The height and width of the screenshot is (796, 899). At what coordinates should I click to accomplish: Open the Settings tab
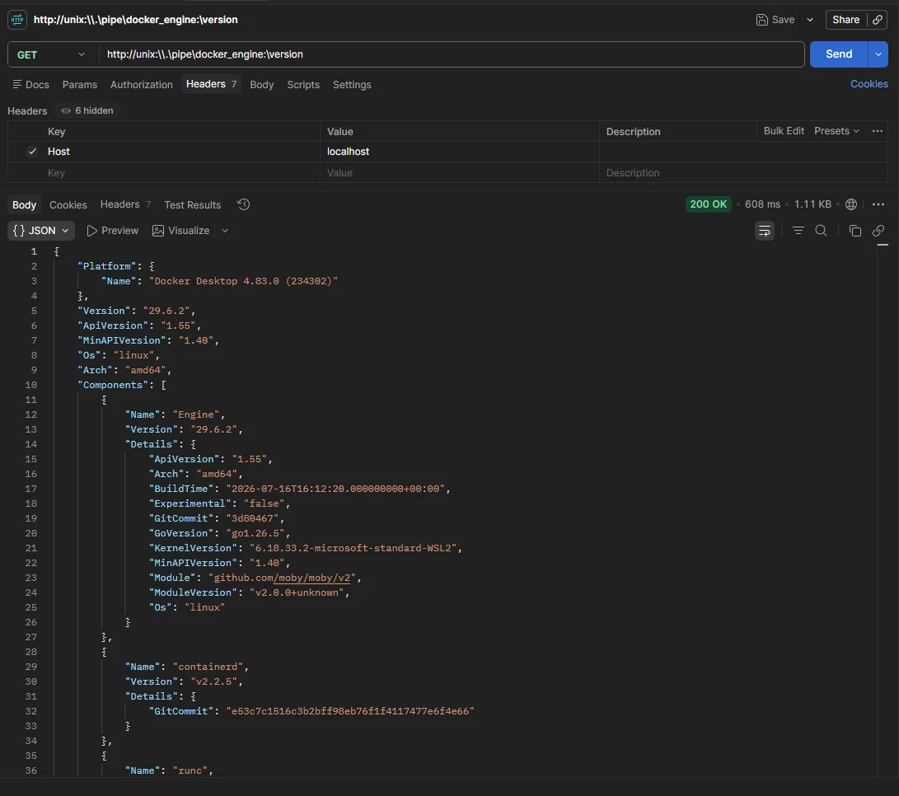352,84
